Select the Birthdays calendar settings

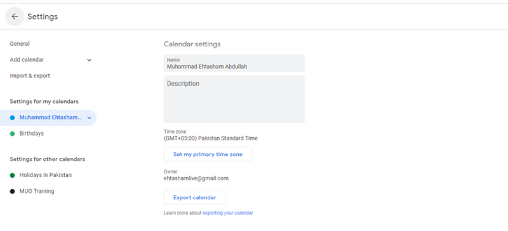pyautogui.click(x=31, y=133)
